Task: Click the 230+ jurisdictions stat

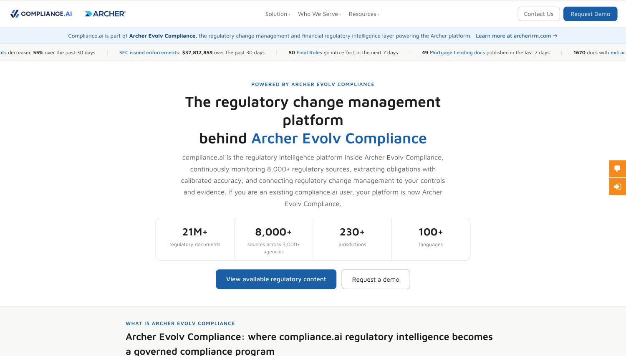Action: click(x=352, y=239)
